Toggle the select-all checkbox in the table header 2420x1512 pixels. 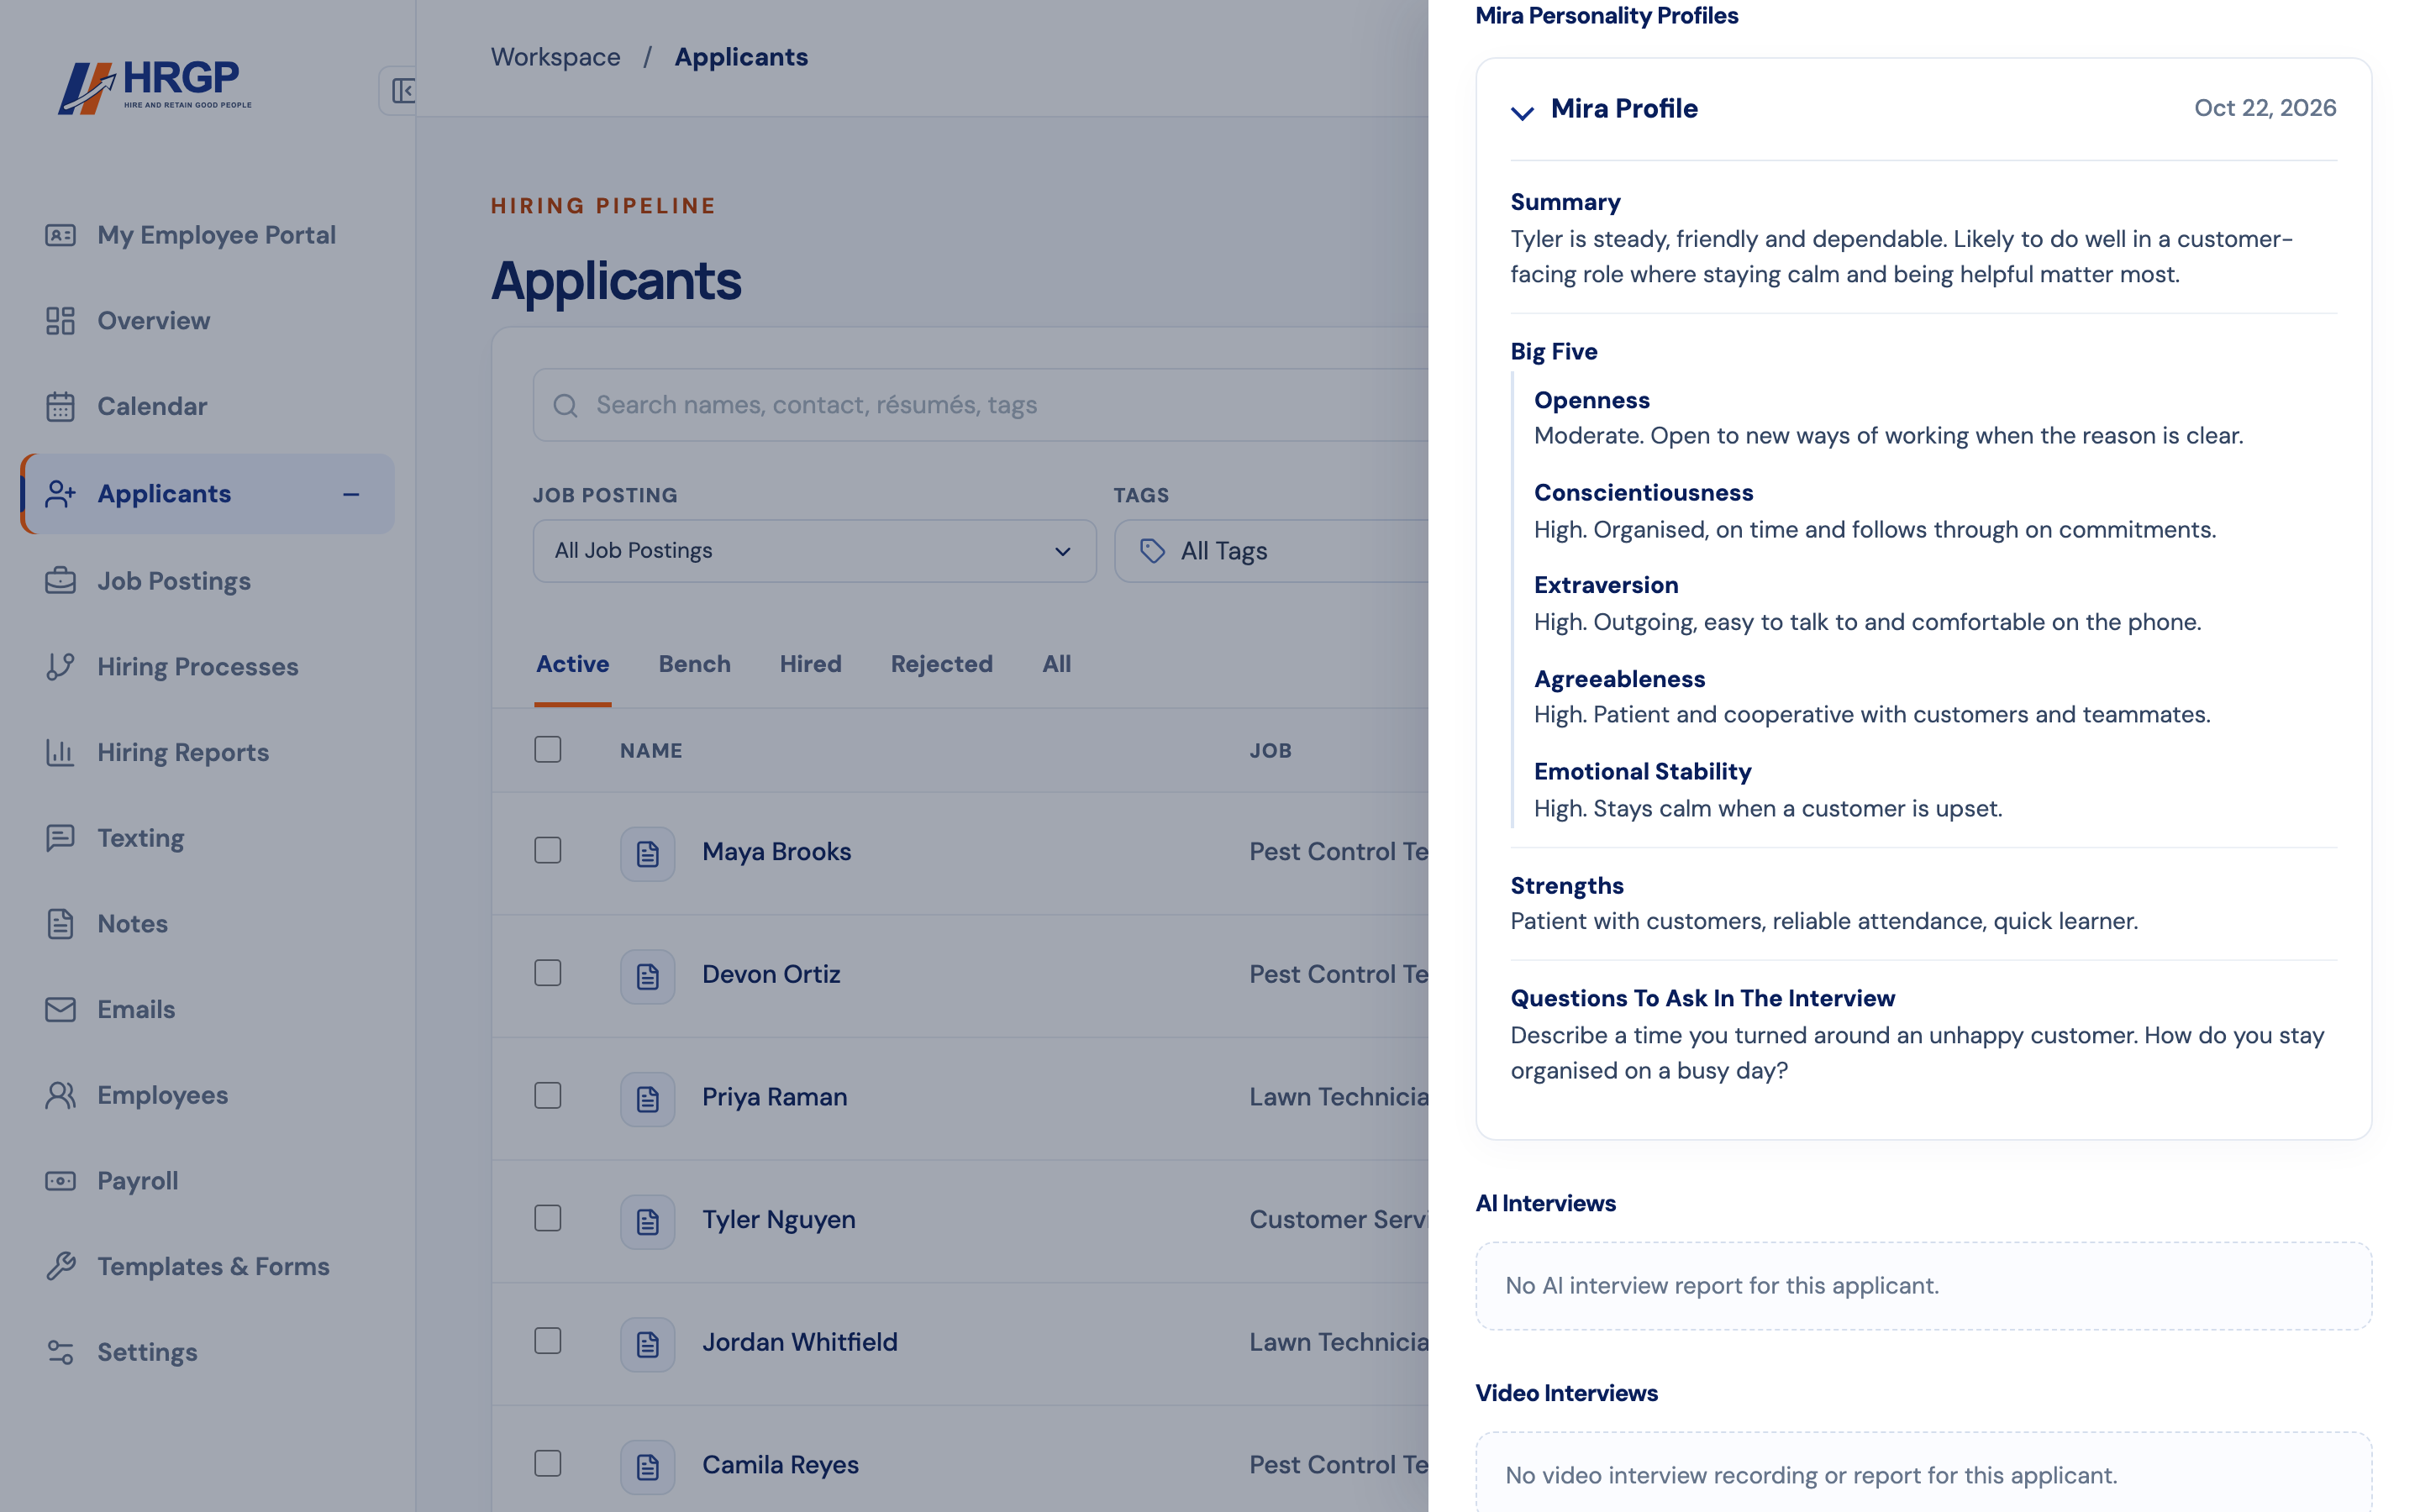[547, 749]
